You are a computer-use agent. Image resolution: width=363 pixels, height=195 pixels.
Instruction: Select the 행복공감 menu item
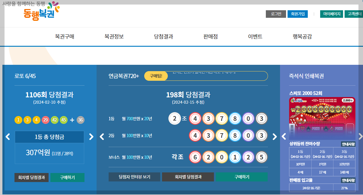click(x=302, y=36)
